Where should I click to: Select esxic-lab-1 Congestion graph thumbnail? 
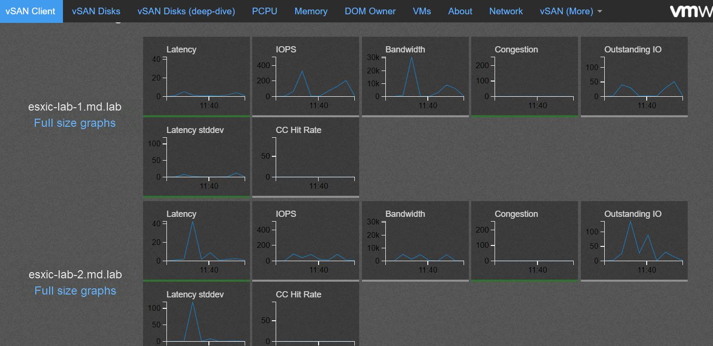(x=525, y=76)
